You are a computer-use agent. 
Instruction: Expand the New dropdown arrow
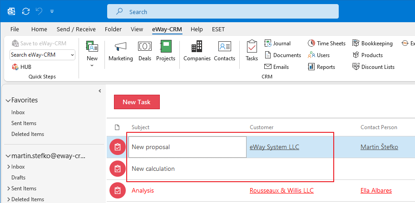[92, 65]
